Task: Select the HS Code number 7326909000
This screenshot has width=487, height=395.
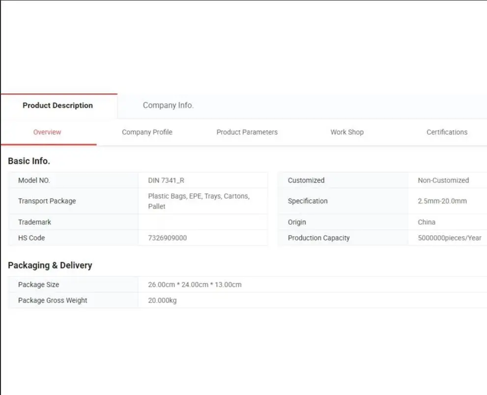Action: (x=167, y=238)
